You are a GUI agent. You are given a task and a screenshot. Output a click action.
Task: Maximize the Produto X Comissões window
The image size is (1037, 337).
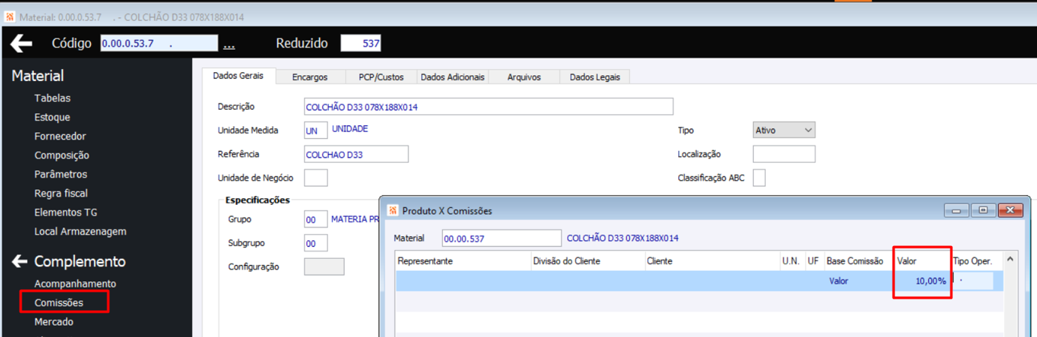tap(982, 211)
